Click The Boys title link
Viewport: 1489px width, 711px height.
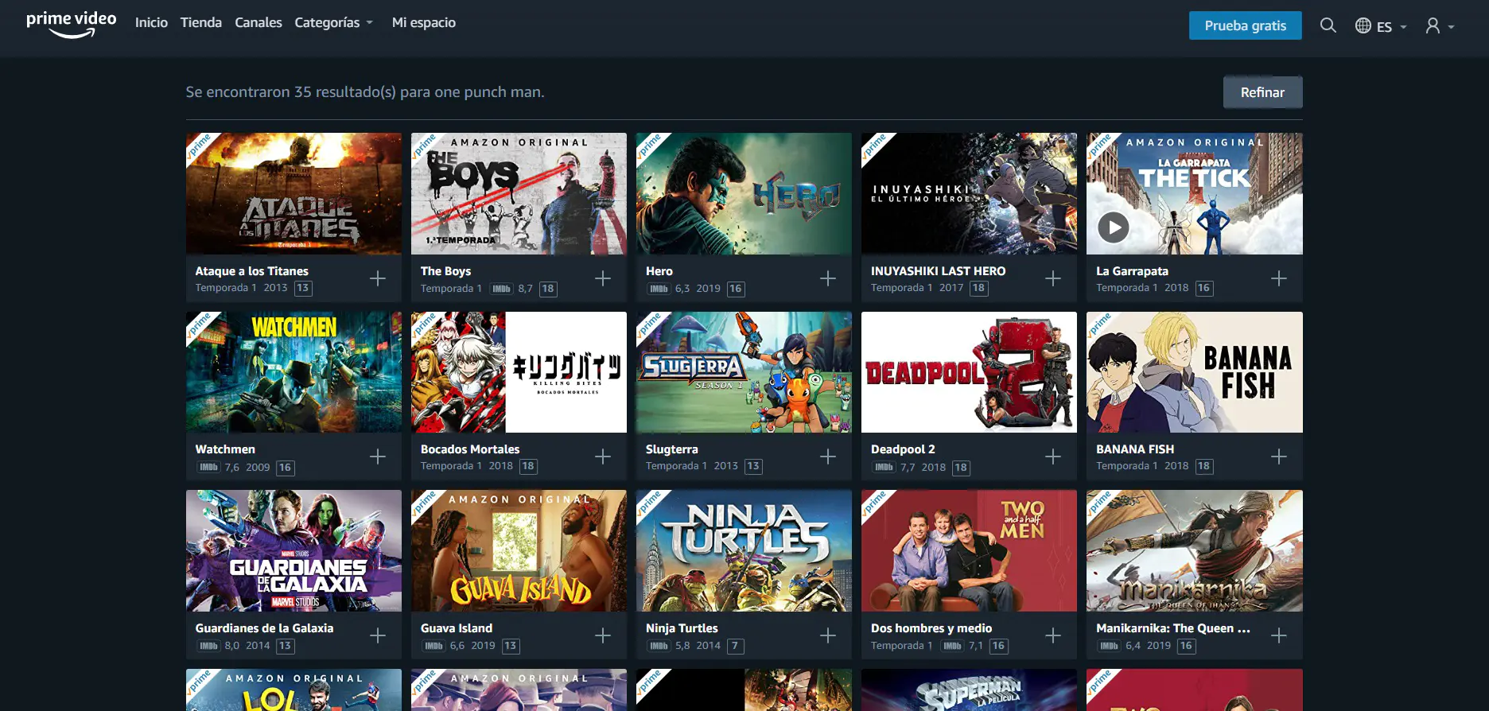[x=445, y=271]
